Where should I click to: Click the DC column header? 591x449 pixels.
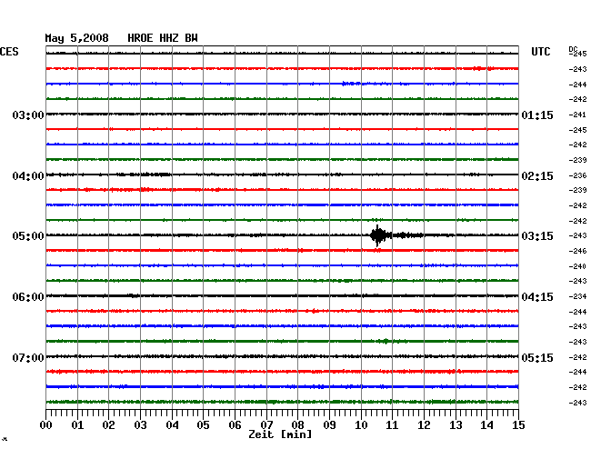coord(573,49)
